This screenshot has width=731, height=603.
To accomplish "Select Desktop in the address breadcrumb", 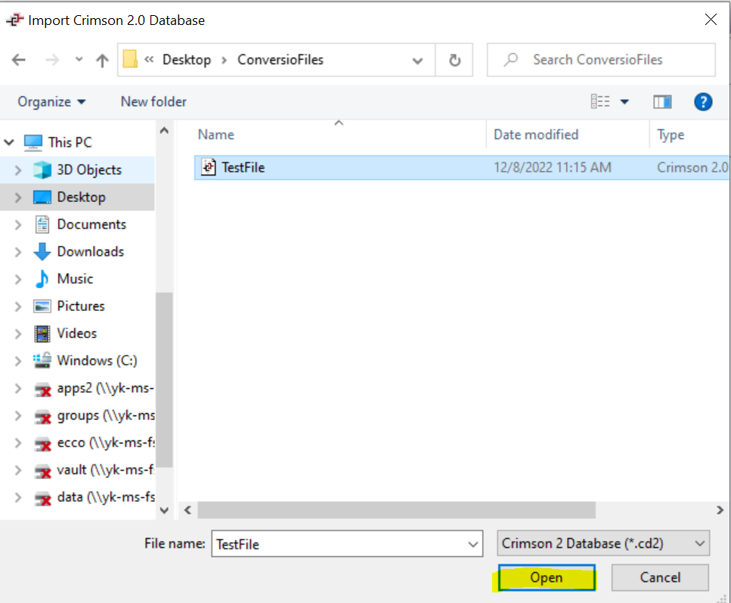I will [x=187, y=60].
